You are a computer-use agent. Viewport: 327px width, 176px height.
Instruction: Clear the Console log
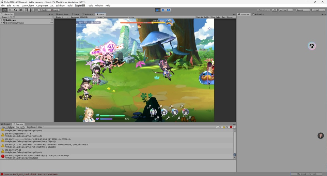(x=3, y=127)
